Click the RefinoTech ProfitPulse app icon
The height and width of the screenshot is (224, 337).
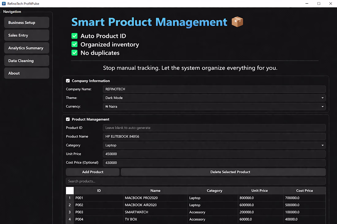4,4
